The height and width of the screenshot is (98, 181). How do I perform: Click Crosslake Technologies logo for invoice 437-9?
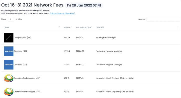[8, 78]
